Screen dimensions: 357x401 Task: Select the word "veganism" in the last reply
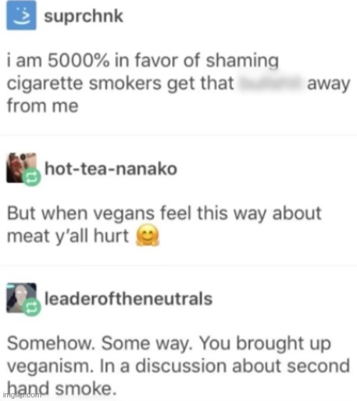click(50, 367)
